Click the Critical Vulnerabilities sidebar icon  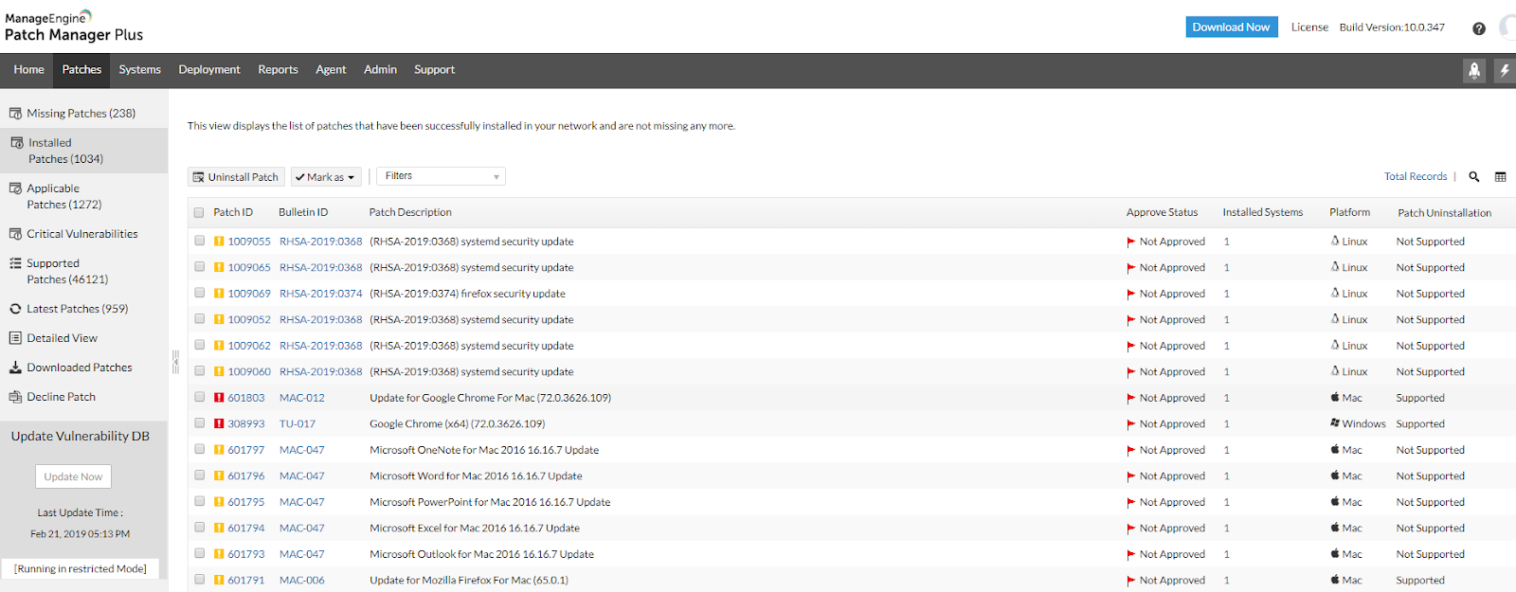coord(15,234)
